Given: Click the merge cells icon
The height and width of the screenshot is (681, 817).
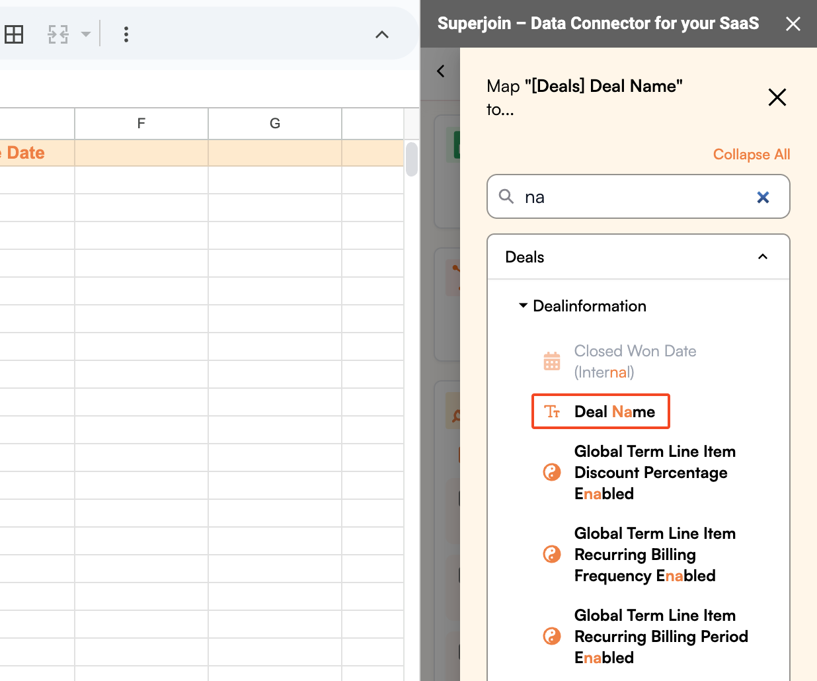Looking at the screenshot, I should [x=58, y=34].
